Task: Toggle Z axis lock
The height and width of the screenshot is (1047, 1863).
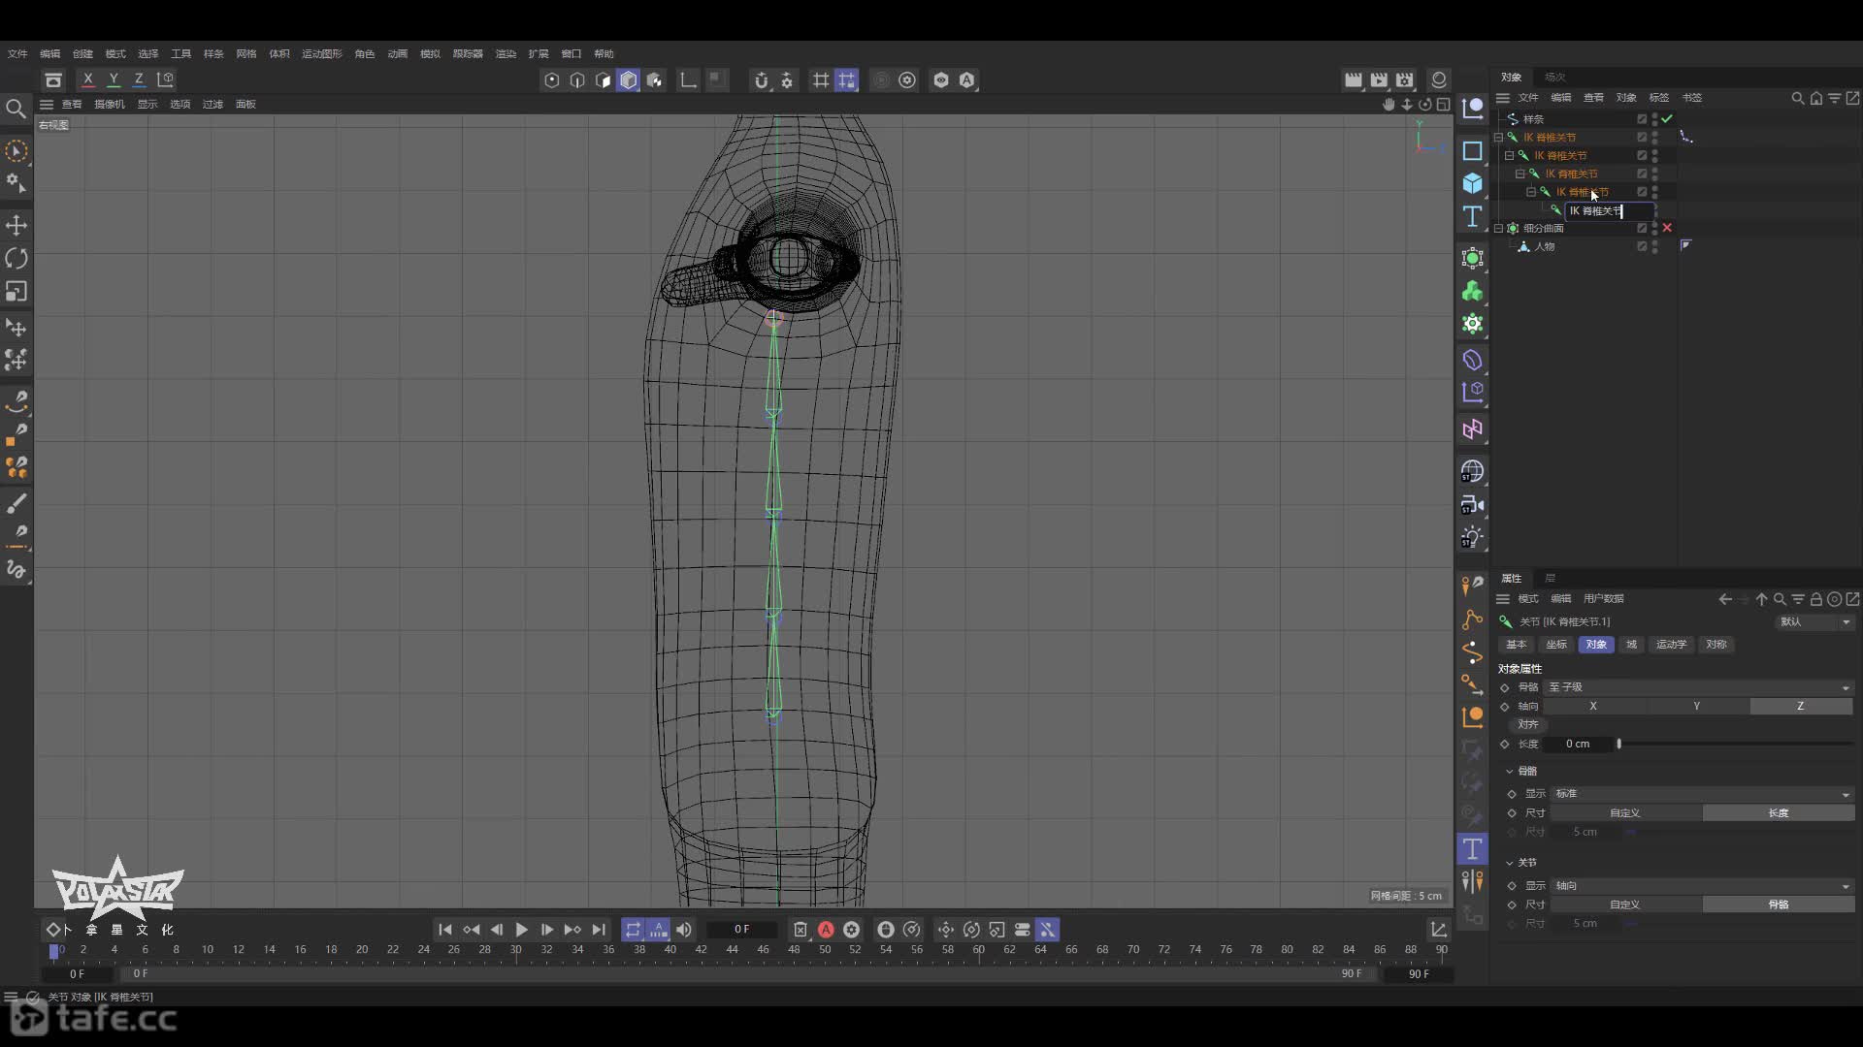Action: (x=139, y=79)
